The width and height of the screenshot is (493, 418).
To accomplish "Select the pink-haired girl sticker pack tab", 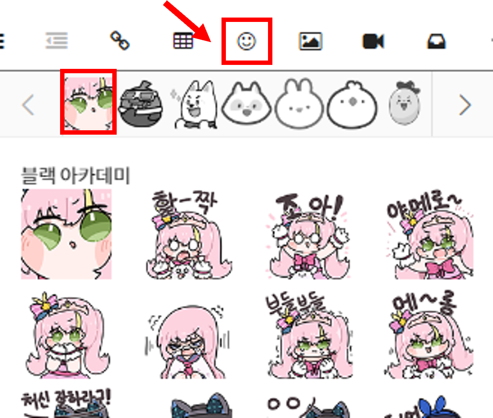I will (x=88, y=102).
